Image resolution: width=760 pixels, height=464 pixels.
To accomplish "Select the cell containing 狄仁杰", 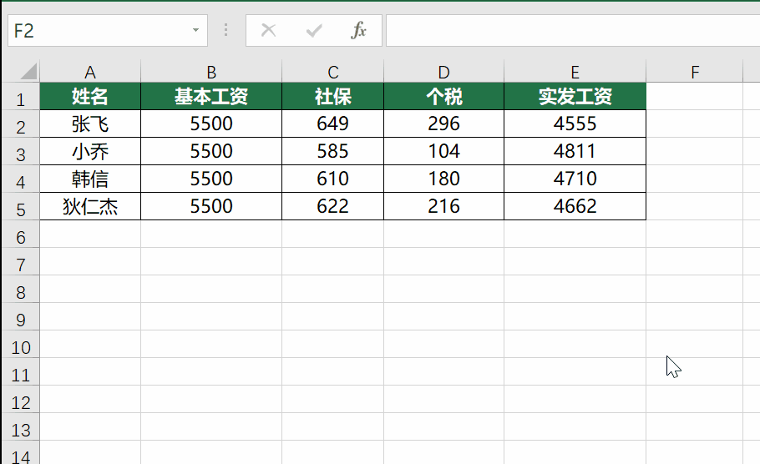I will click(x=90, y=207).
